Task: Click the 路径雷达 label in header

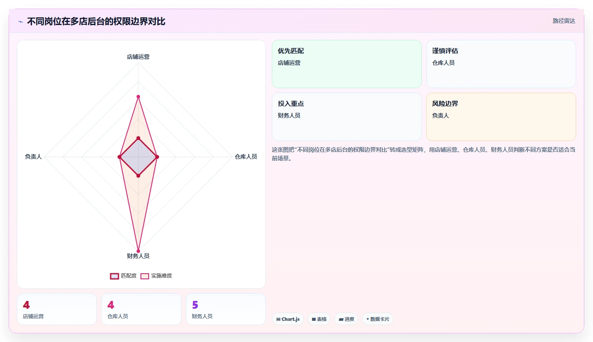Action: (x=564, y=21)
